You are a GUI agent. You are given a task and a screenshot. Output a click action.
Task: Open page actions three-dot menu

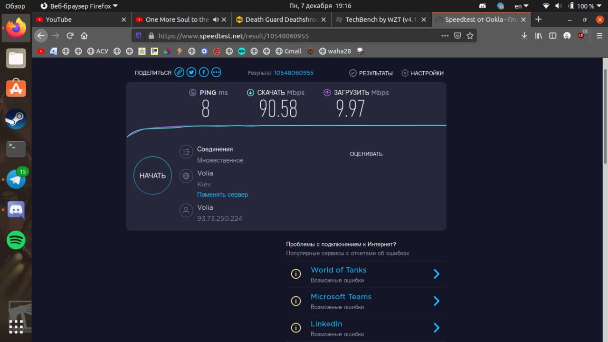[x=445, y=36]
